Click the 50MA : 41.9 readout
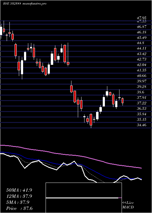Image resolution: width=152 pixels, height=213 pixels. pos(19,190)
